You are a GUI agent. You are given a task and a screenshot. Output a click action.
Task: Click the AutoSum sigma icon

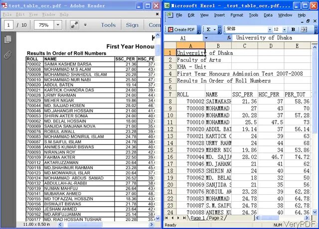208,29
